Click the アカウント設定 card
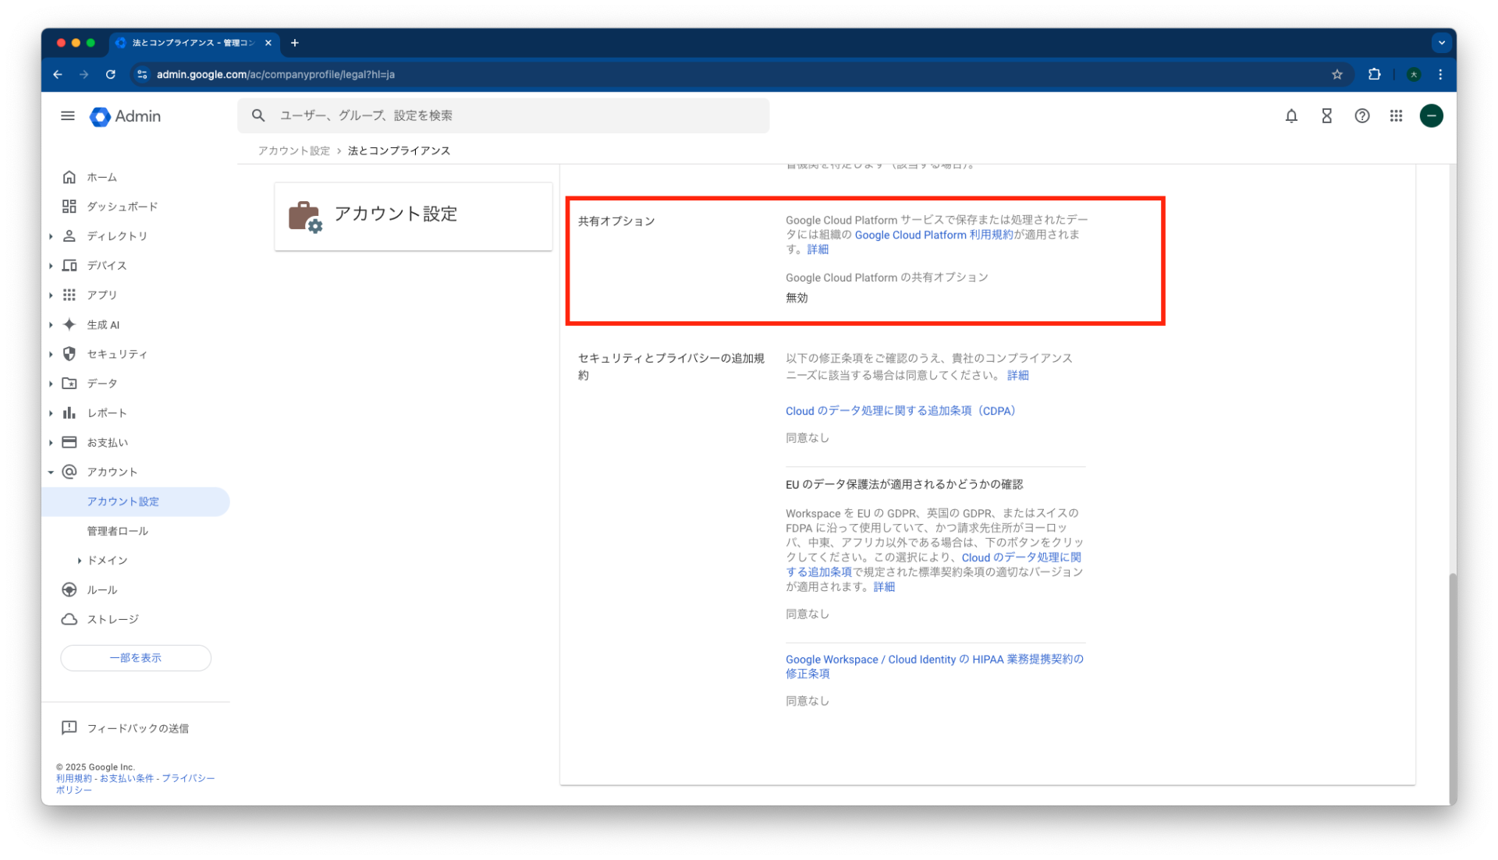 414,216
